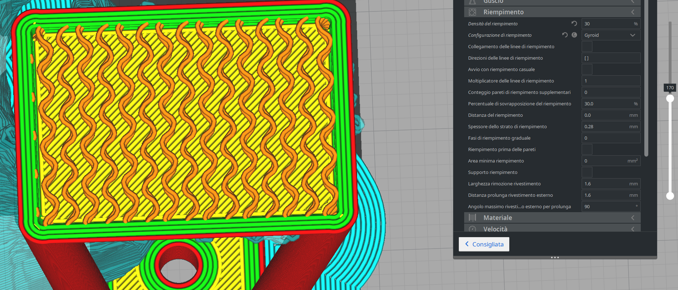Edit Percentuale di sovrapposizione del riempimento value
The height and width of the screenshot is (290, 678).
(x=611, y=104)
